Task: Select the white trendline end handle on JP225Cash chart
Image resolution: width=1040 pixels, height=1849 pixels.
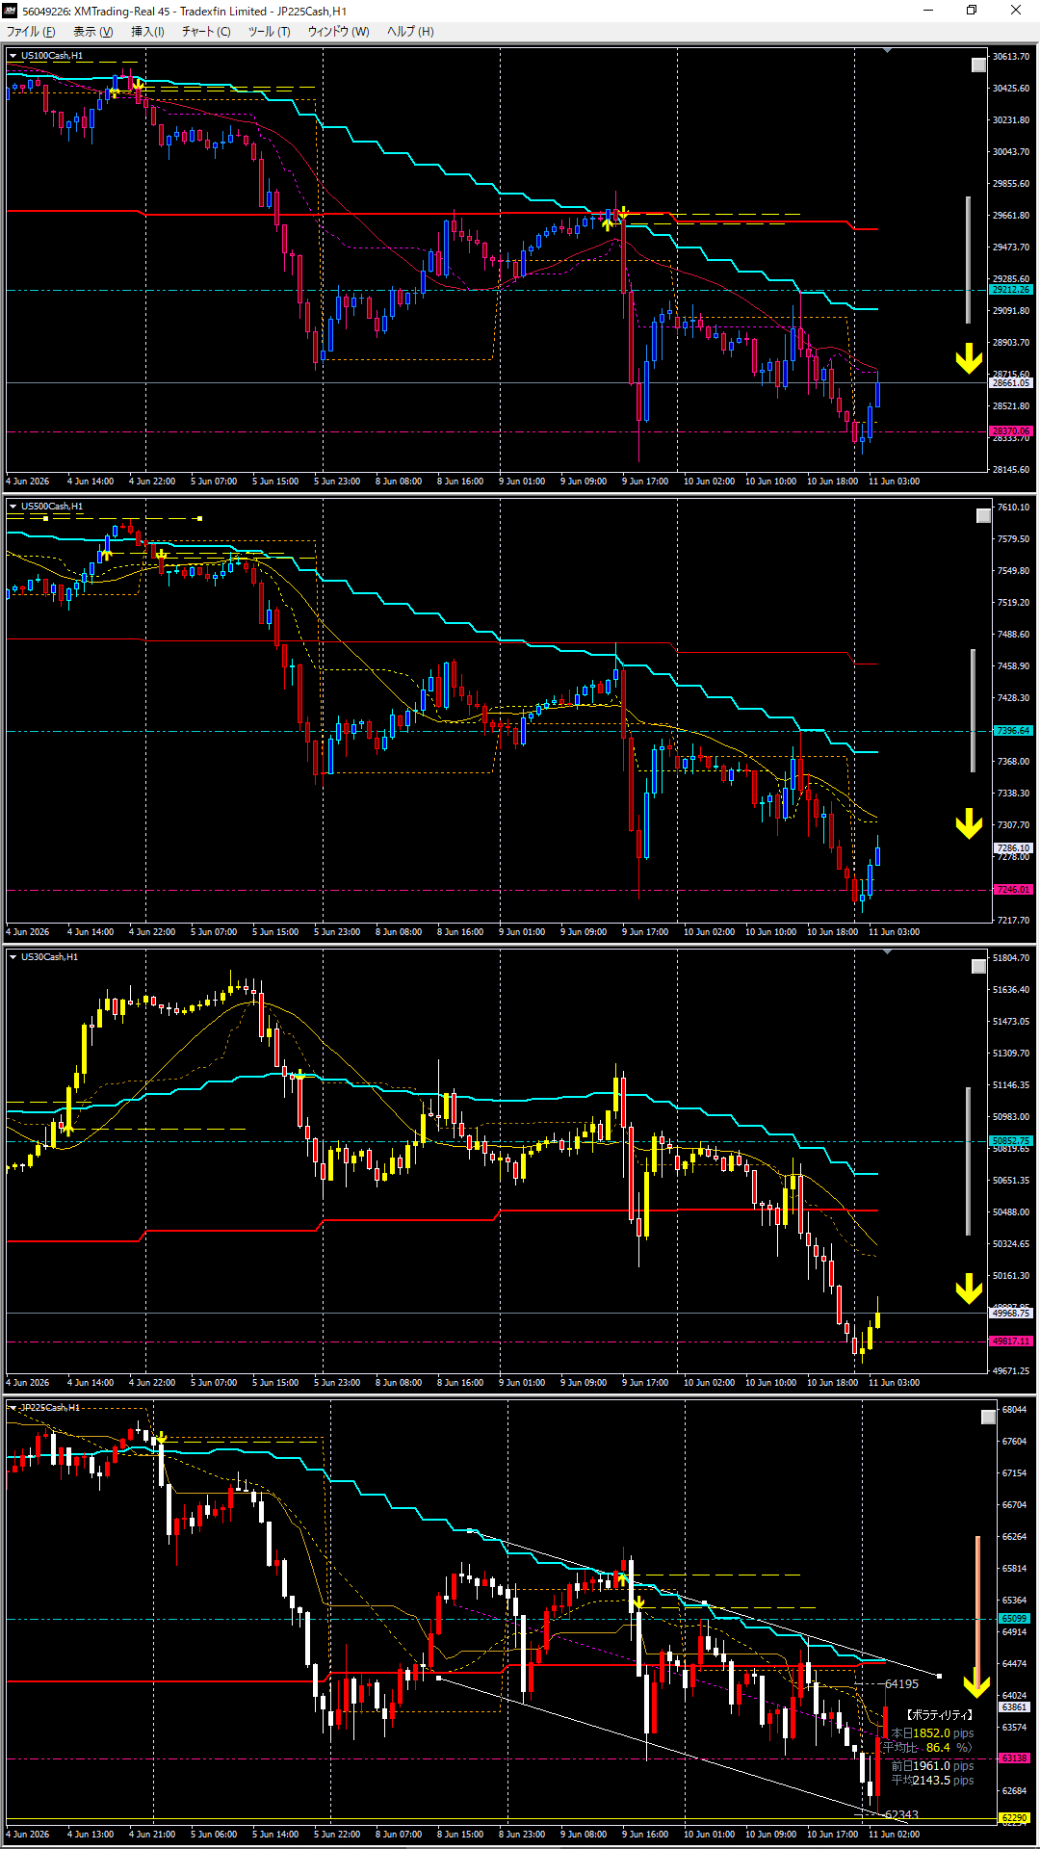Action: (940, 1677)
